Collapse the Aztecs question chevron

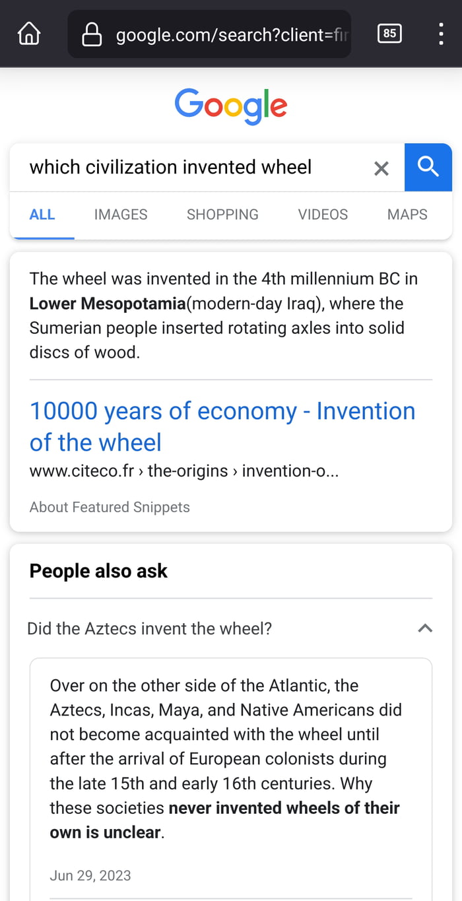(425, 628)
